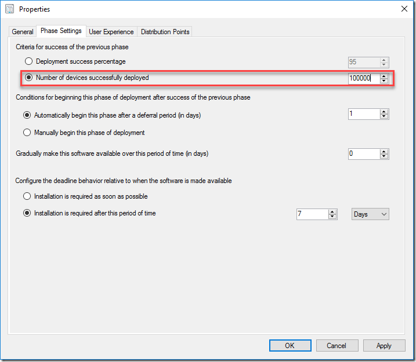
Task: Click the OK button
Action: 290,346
